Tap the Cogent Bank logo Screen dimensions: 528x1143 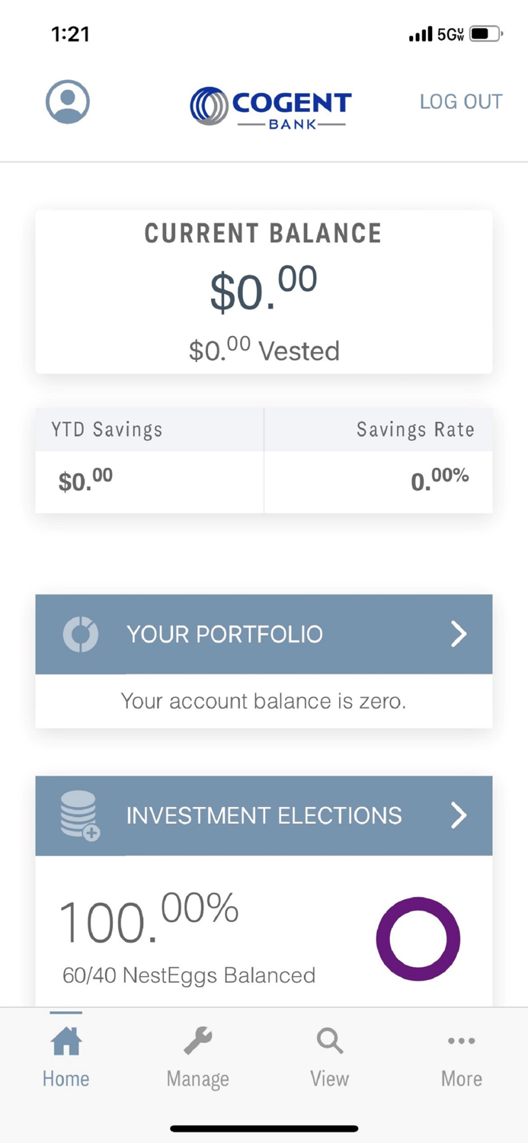click(x=270, y=107)
